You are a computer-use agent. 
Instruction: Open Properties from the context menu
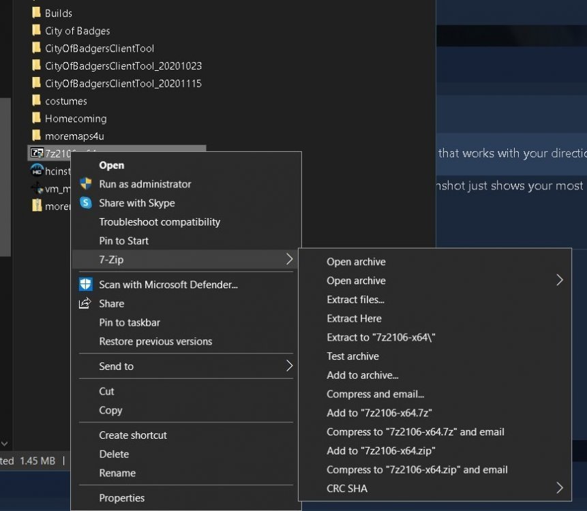pyautogui.click(x=121, y=498)
